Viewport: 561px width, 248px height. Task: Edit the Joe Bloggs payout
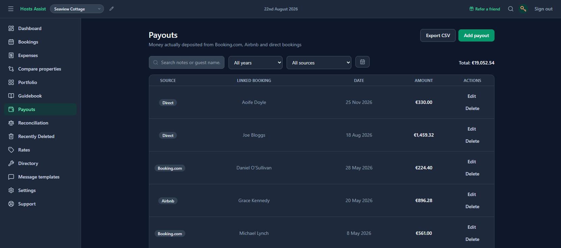pyautogui.click(x=472, y=129)
